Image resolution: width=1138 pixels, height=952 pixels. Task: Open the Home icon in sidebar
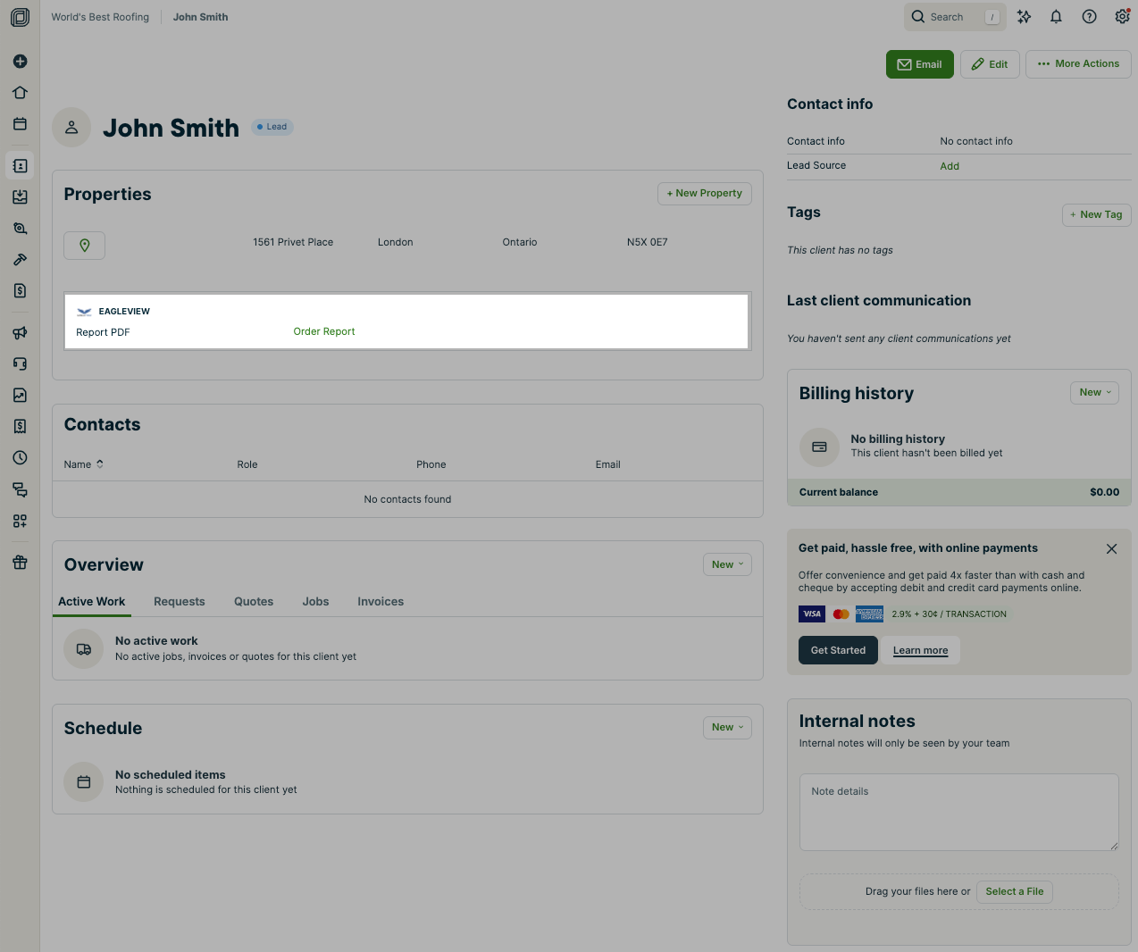[20, 93]
